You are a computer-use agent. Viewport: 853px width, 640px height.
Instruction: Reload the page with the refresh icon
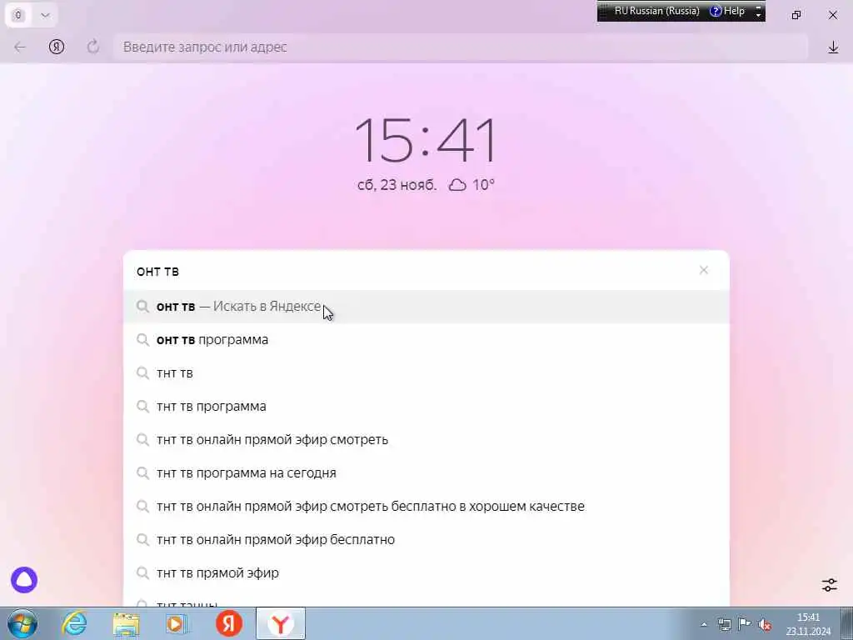[93, 47]
